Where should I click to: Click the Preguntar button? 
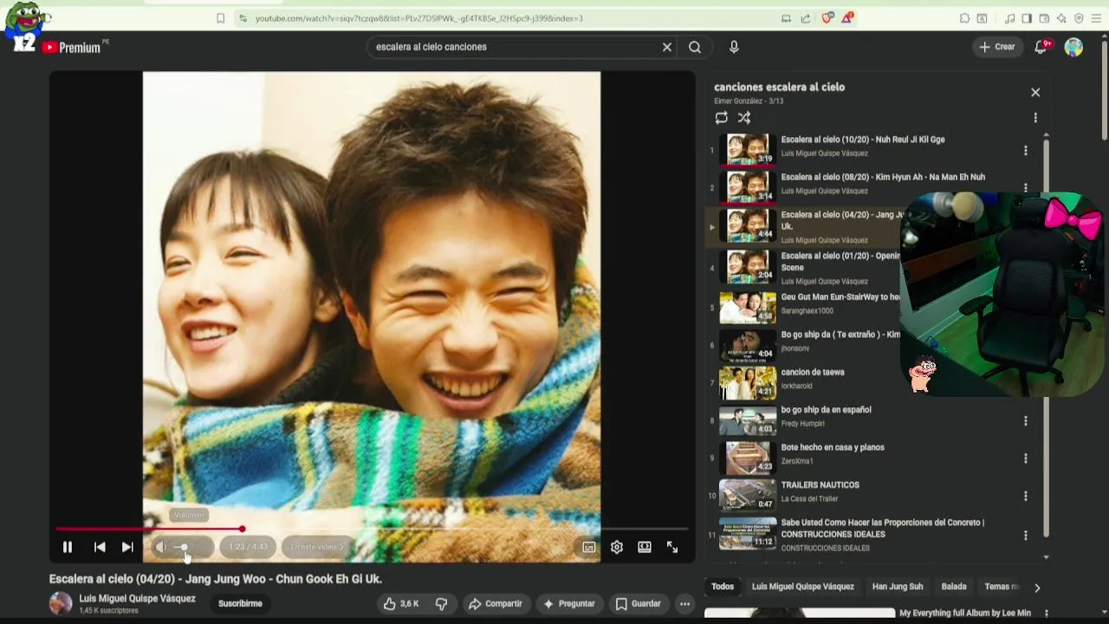pos(568,603)
